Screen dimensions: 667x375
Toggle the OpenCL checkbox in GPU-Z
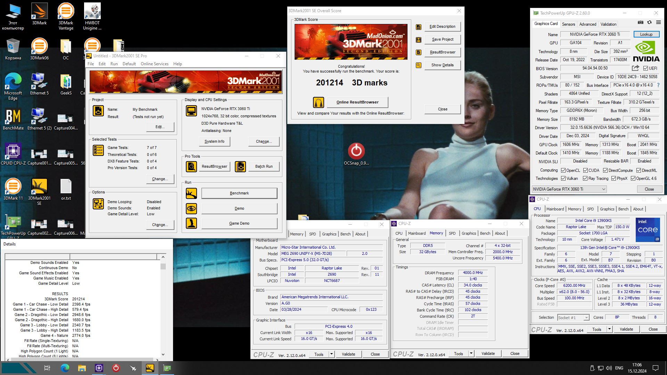(x=563, y=170)
